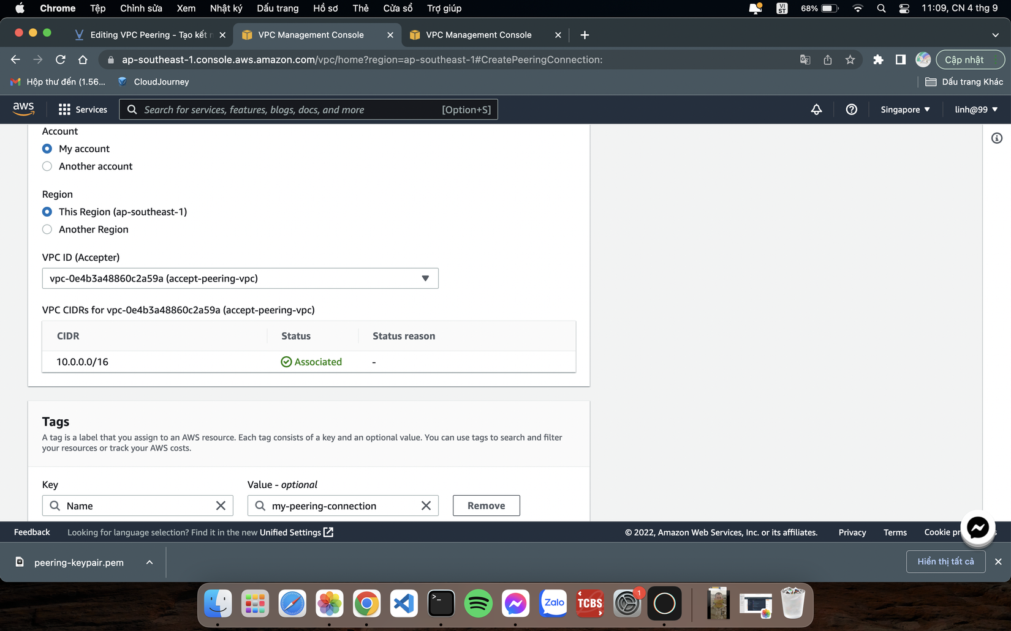The height and width of the screenshot is (631, 1011).
Task: Reload the current page
Action: click(60, 59)
